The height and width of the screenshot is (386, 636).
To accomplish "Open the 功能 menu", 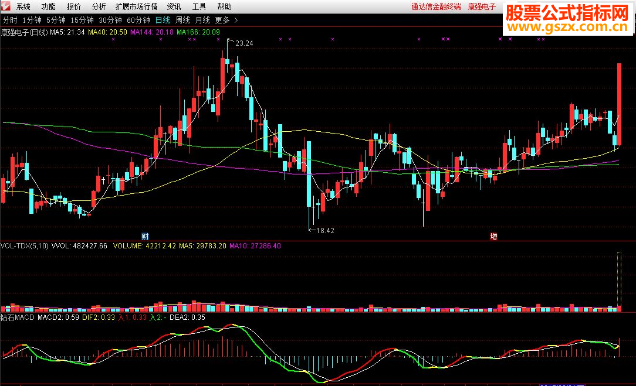I will tap(48, 6).
